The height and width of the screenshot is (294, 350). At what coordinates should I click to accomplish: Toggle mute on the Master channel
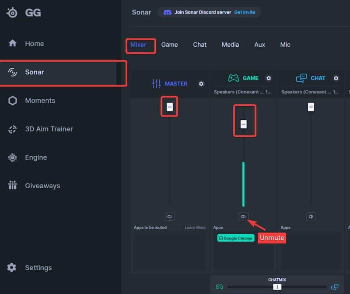click(x=170, y=216)
